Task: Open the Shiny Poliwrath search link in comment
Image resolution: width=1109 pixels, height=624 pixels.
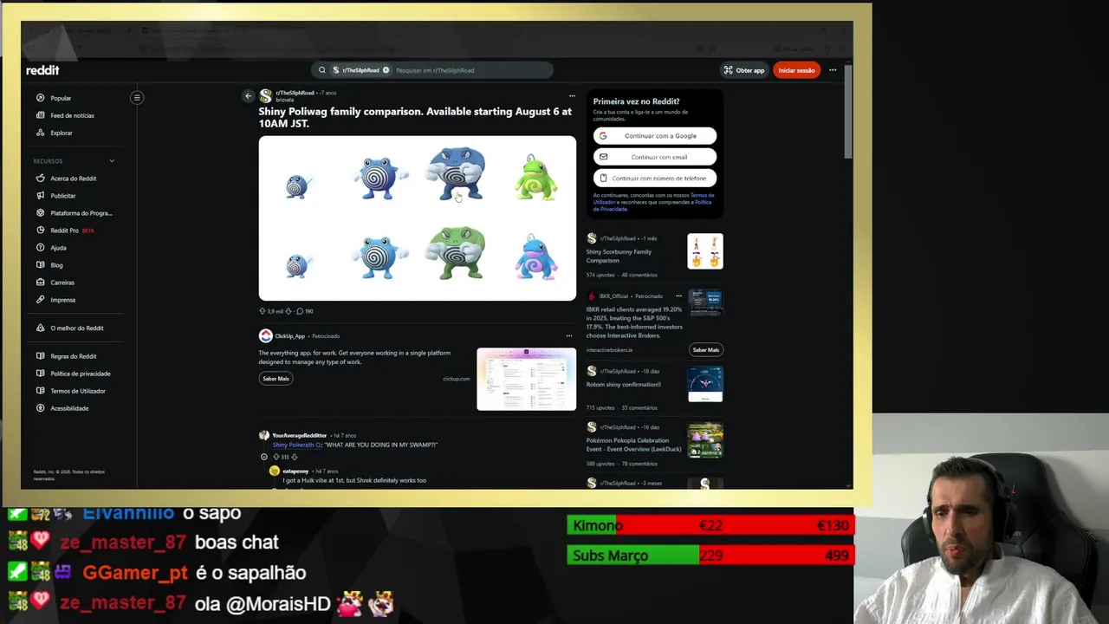Action: pyautogui.click(x=296, y=445)
